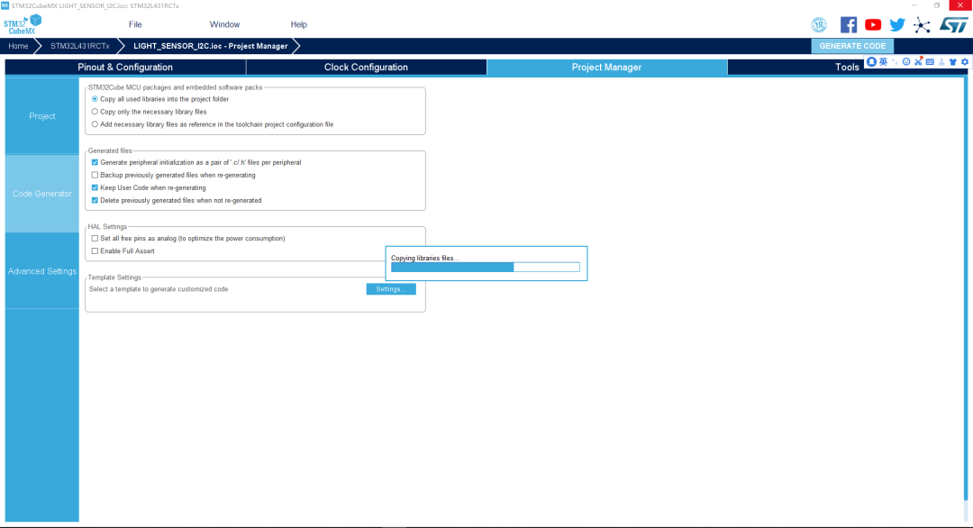Screen dimensions: 973x528
Task: Click the MX app icon in title bar
Action: point(5,5)
